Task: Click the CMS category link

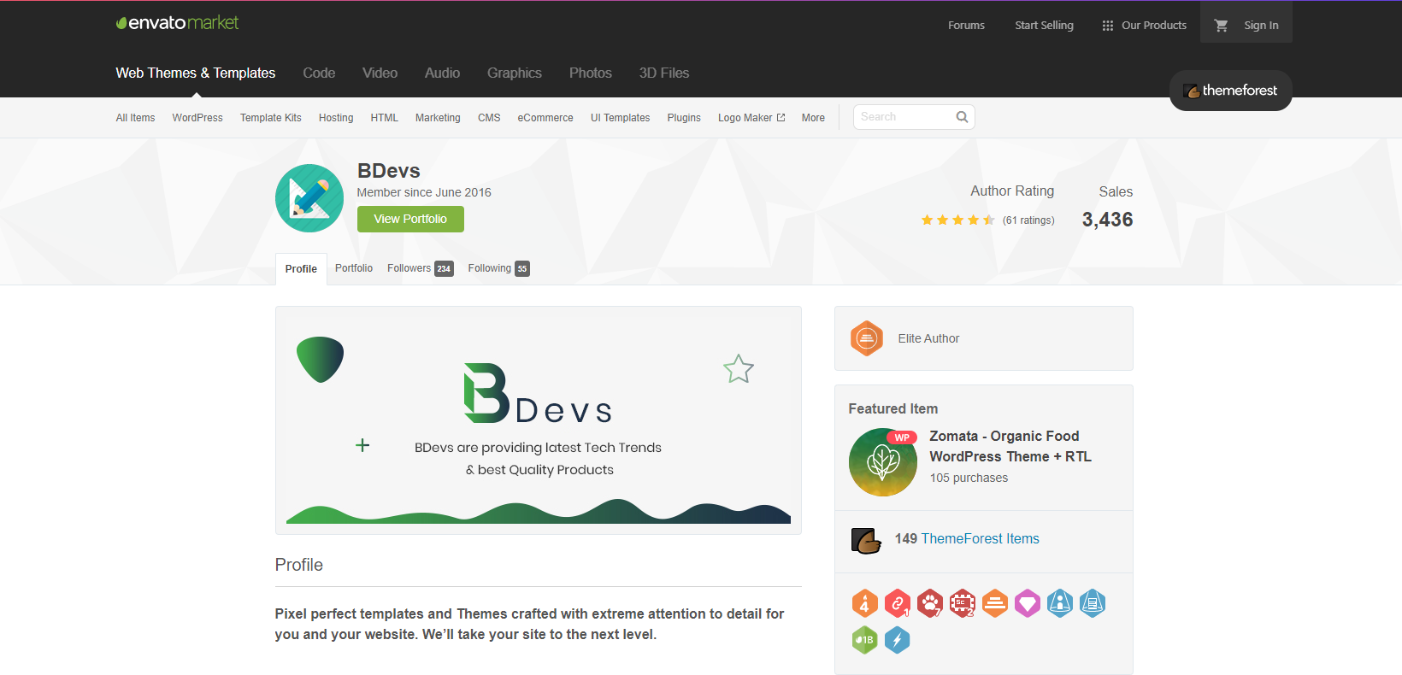Action: coord(489,118)
